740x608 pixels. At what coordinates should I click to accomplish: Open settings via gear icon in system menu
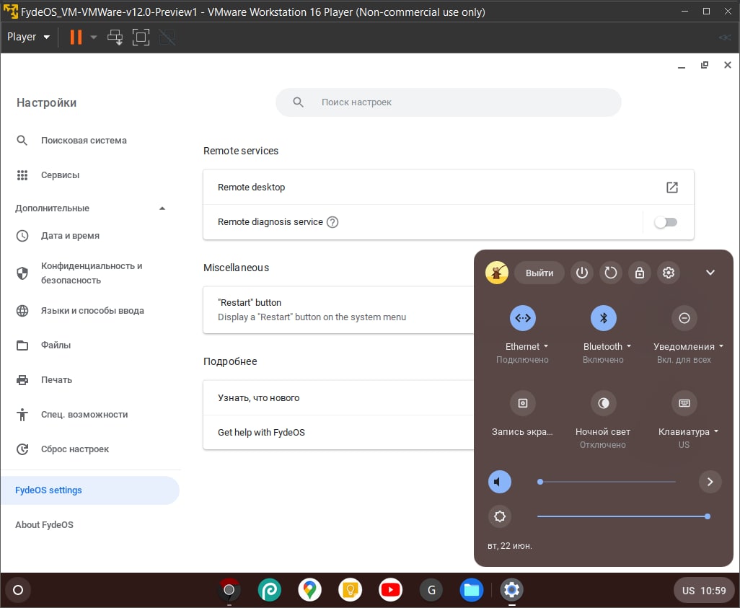(669, 273)
